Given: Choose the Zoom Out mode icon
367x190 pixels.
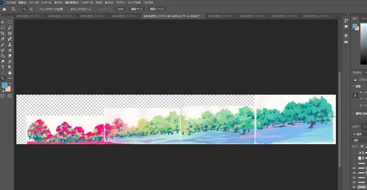Looking at the screenshot, I should [x=31, y=9].
